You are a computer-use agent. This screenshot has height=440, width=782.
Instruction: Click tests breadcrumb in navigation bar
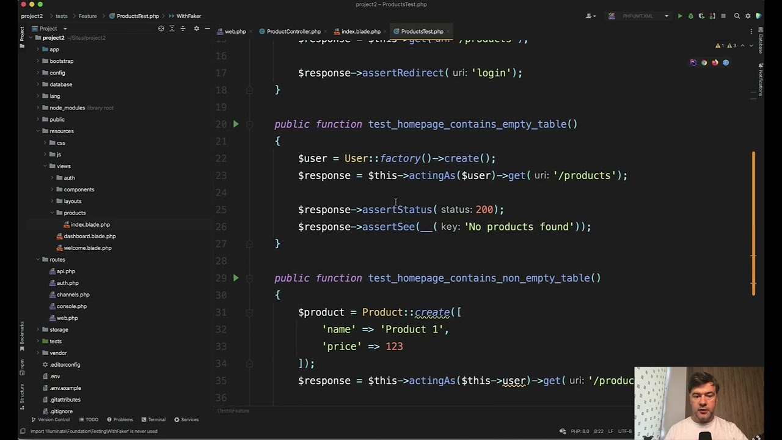tap(62, 16)
